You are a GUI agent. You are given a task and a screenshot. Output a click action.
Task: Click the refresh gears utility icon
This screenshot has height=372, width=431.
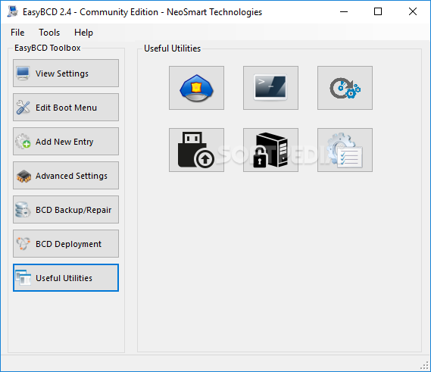345,88
